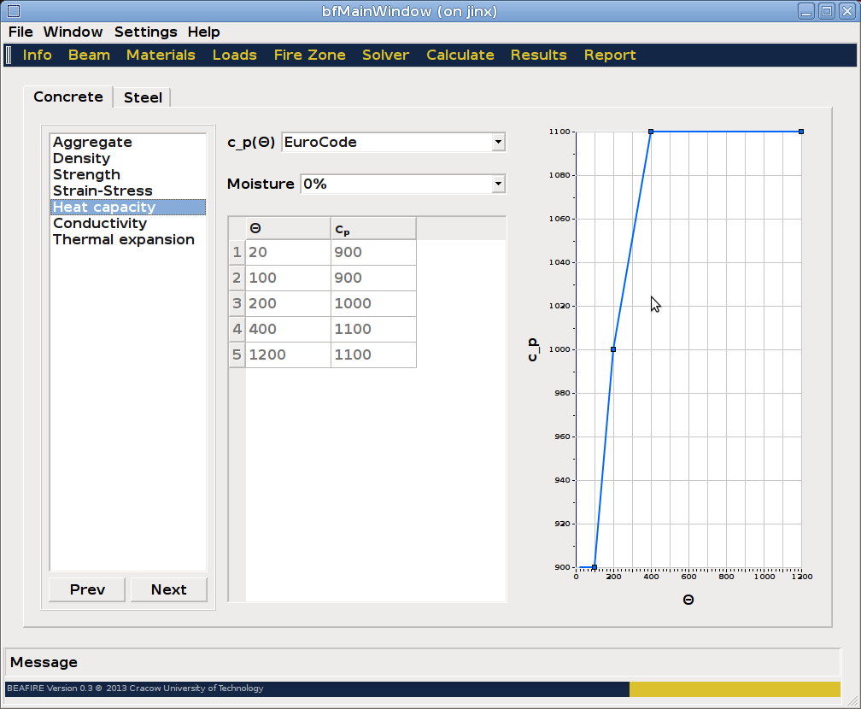
Task: Open the Materials toolbar section
Action: (161, 55)
